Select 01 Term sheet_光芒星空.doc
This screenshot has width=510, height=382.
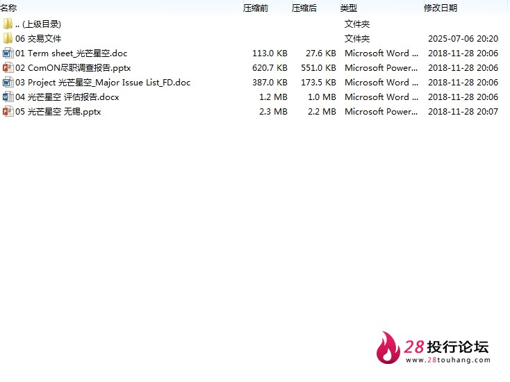tap(72, 53)
